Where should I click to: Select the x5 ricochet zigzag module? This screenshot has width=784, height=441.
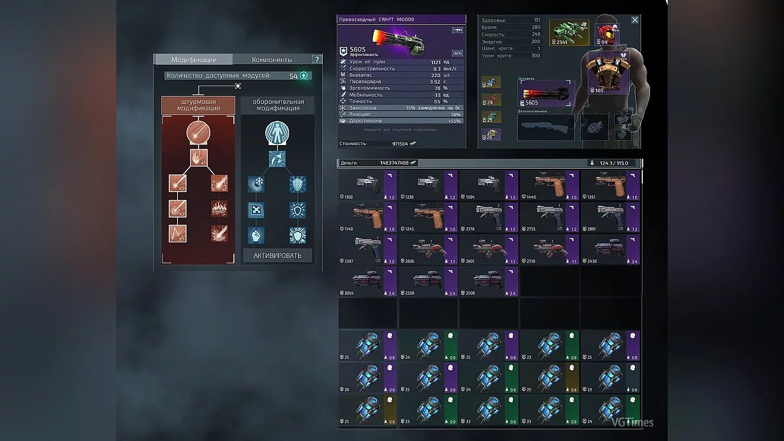tap(178, 234)
